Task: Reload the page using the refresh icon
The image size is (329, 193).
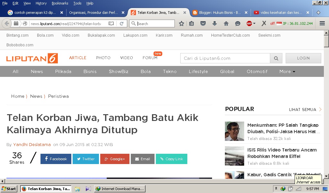Action: coord(121,23)
